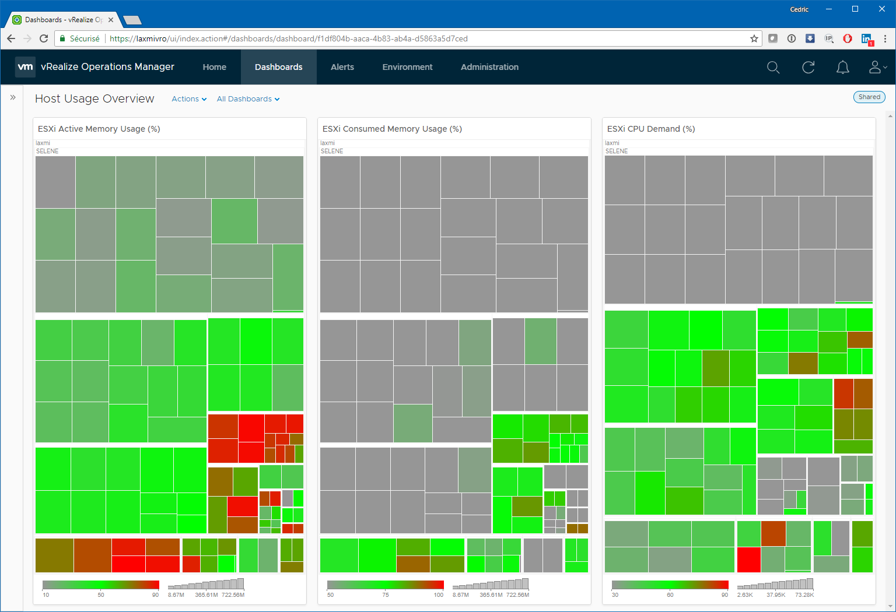This screenshot has width=896, height=612.
Task: Open the search magnifier icon
Action: [x=773, y=67]
